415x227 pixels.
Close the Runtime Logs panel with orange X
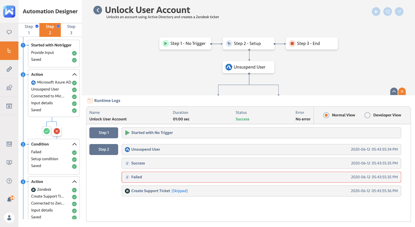tap(402, 91)
